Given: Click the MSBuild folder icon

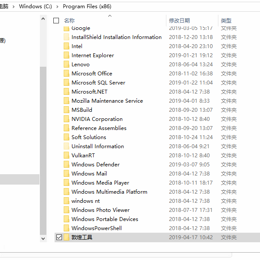Looking at the screenshot, I should [66, 110].
